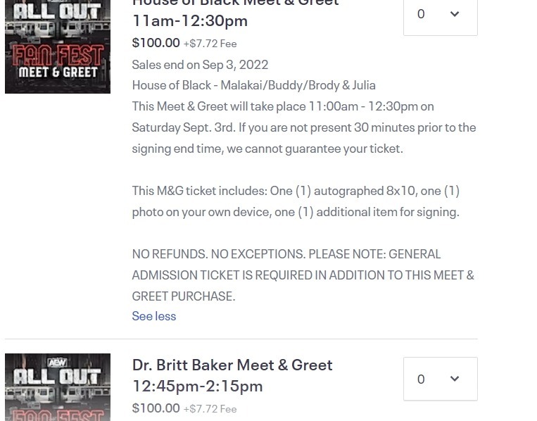Image resolution: width=537 pixels, height=421 pixels.
Task: Click chevron arrow on Britt Baker quantity
Action: (x=455, y=379)
